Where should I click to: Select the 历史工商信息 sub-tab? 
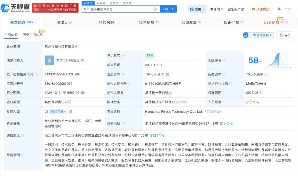(33, 35)
